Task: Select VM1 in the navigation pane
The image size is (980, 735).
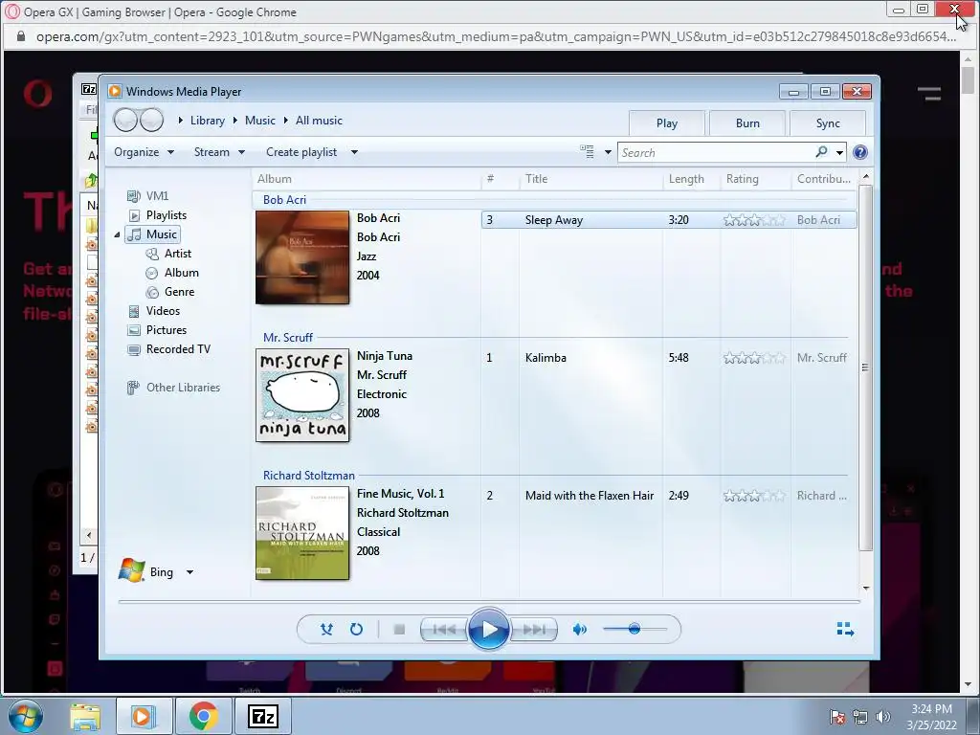Action: (148, 196)
